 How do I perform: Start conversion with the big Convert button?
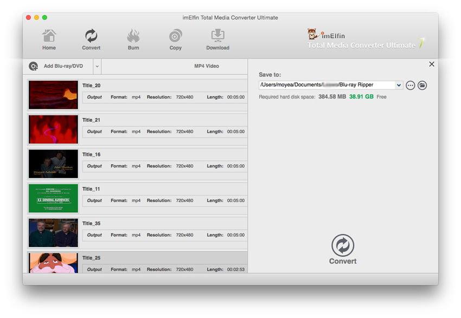pos(343,249)
